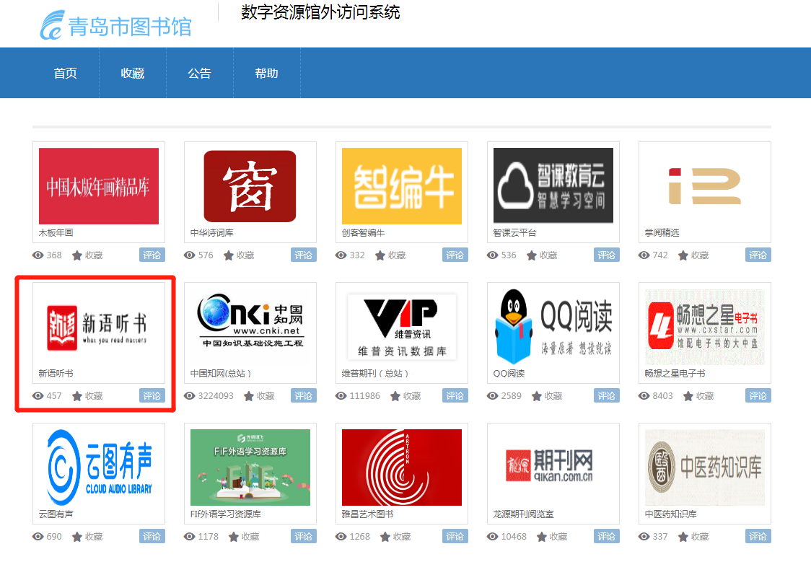811x562 pixels.
Task: Comment on 维普期刊 via 评论
Action: (455, 395)
